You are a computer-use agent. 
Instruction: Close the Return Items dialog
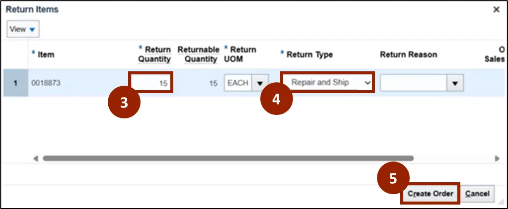[x=496, y=9]
